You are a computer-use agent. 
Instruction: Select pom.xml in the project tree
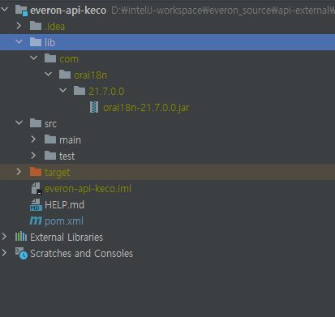click(x=64, y=221)
